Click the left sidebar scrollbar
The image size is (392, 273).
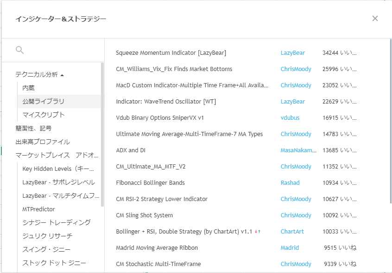102,135
